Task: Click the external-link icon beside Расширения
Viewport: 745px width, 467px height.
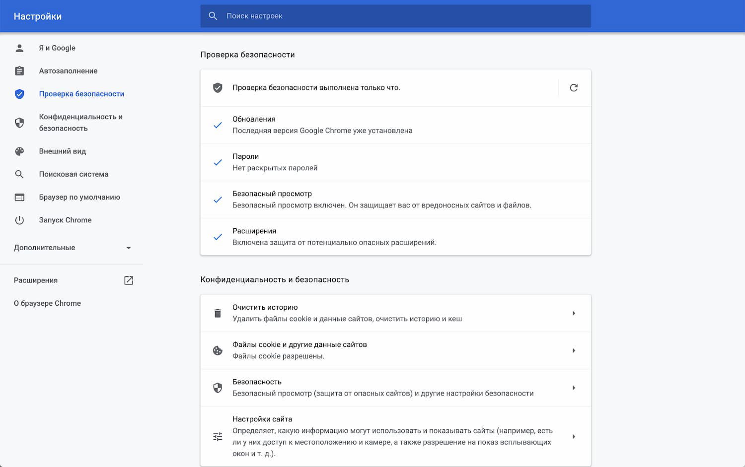Action: [x=129, y=280]
